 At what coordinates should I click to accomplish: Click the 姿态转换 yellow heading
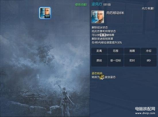tap(97, 73)
